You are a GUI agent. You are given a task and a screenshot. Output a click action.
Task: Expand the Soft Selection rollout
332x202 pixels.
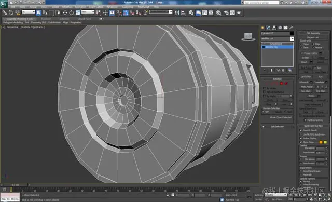[x=278, y=127]
